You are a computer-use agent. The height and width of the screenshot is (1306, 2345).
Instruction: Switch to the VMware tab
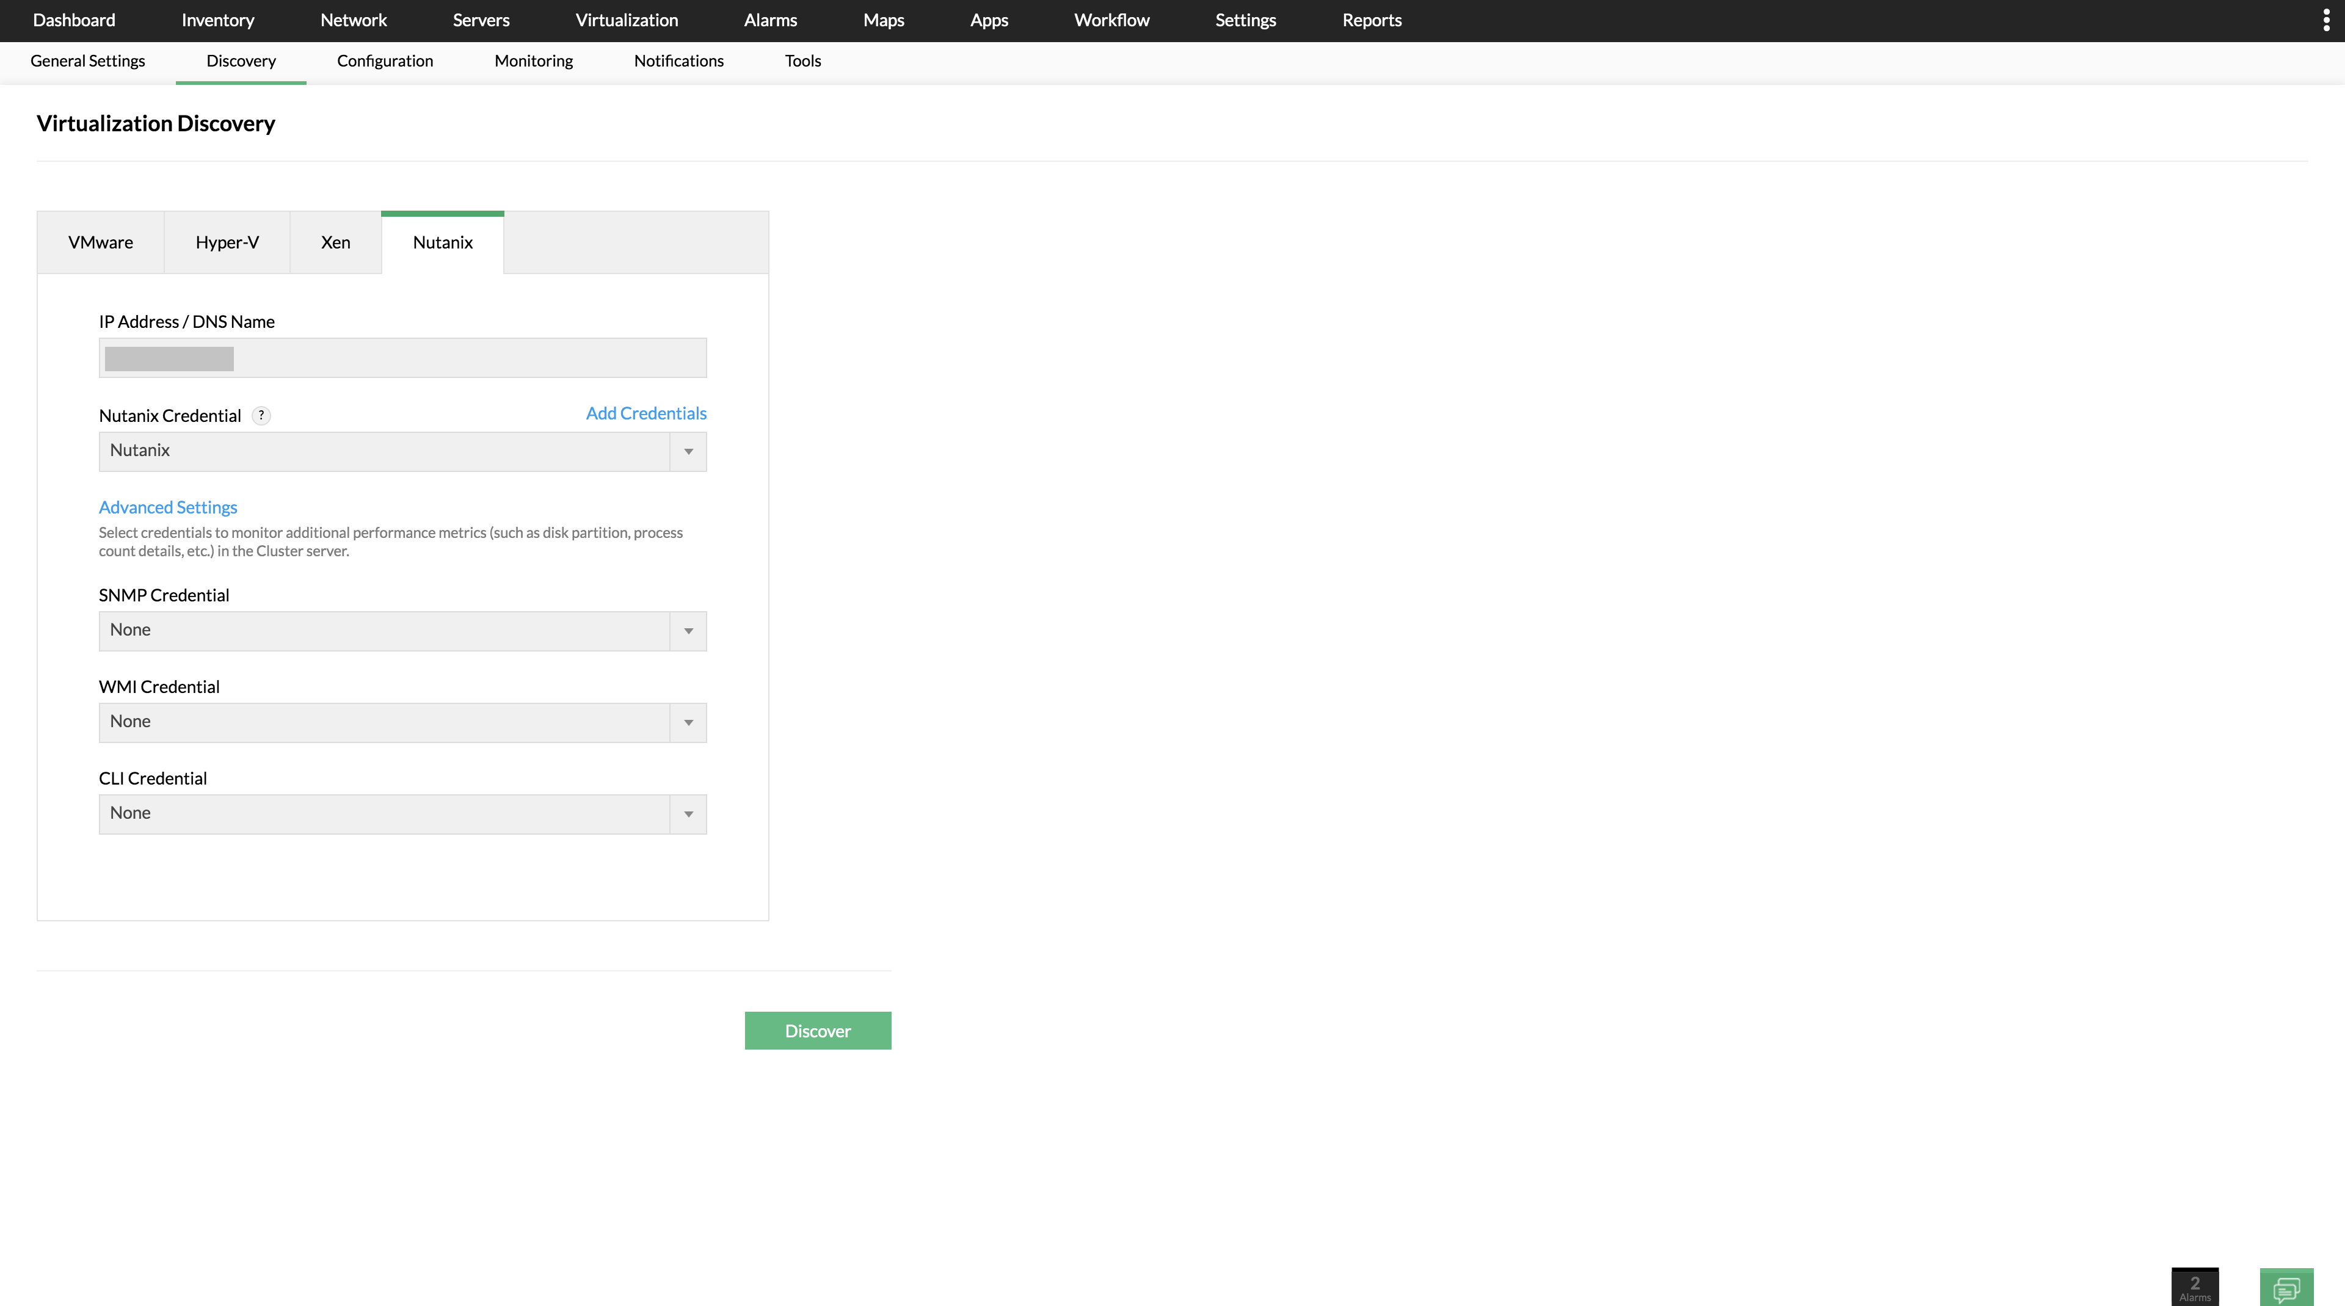pos(100,242)
